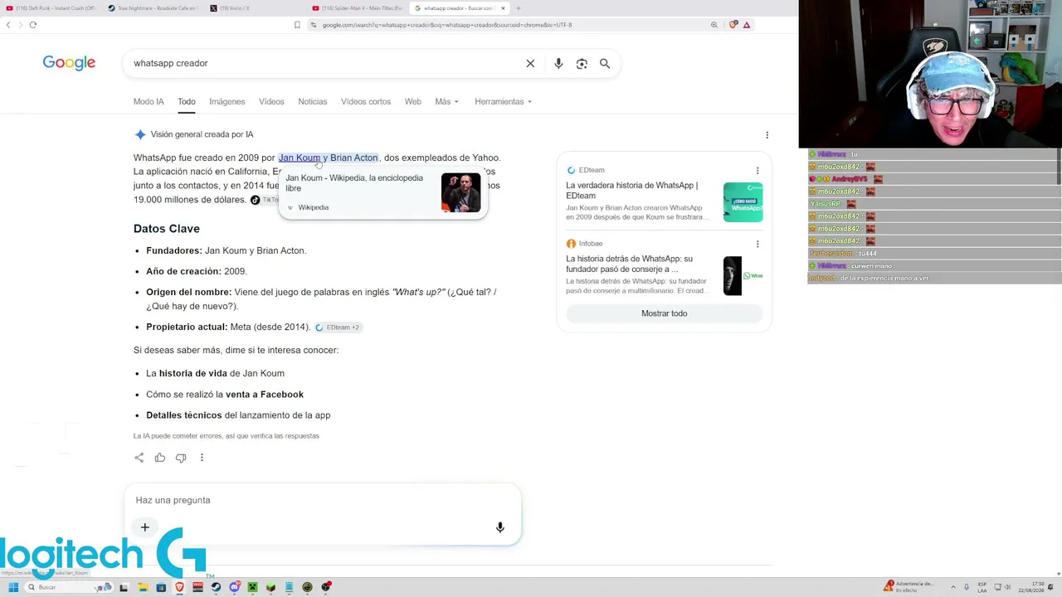Click the Mostrar todo button
Viewport: 1062px width, 597px height.
[664, 313]
